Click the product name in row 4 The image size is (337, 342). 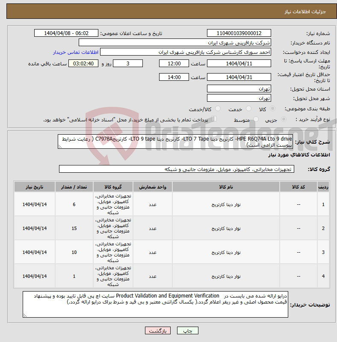[226, 276]
